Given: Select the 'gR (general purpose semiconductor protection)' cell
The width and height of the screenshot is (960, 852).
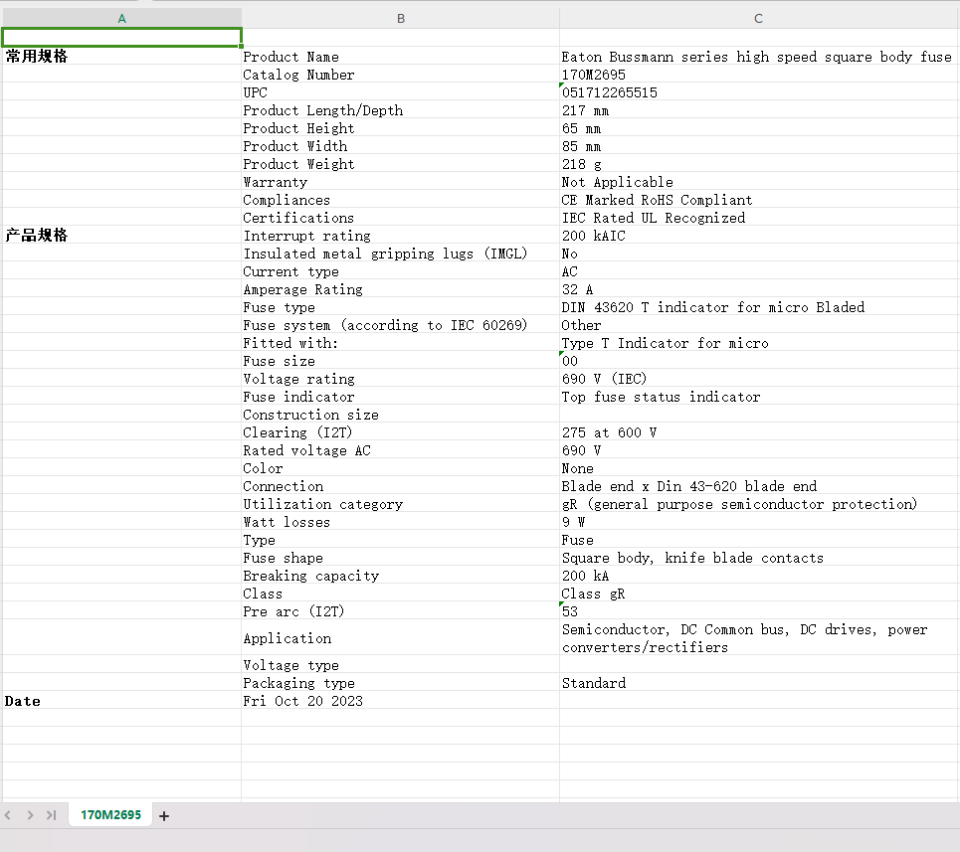Looking at the screenshot, I should (x=759, y=503).
